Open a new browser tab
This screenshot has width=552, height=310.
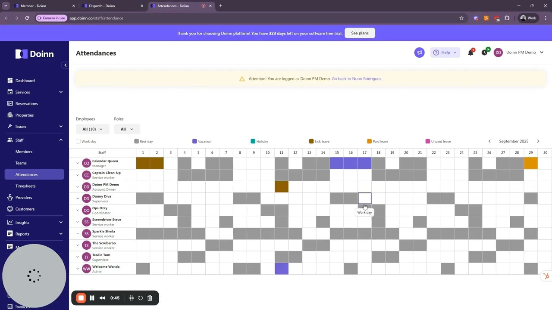coord(221,6)
